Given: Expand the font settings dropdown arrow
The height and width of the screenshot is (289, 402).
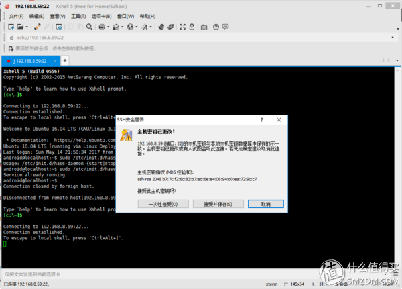Looking at the screenshot, I should click(x=151, y=27).
